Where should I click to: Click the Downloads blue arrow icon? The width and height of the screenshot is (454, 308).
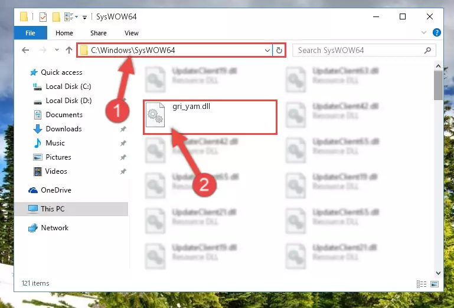coord(38,129)
